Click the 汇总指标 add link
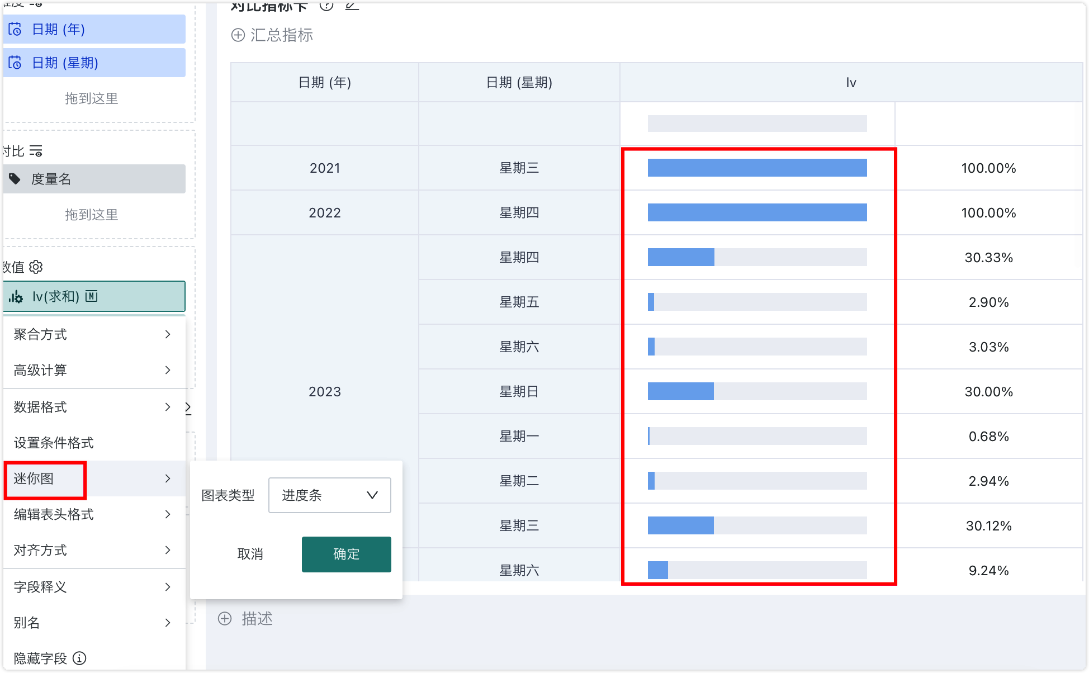This screenshot has width=1089, height=673. (272, 35)
